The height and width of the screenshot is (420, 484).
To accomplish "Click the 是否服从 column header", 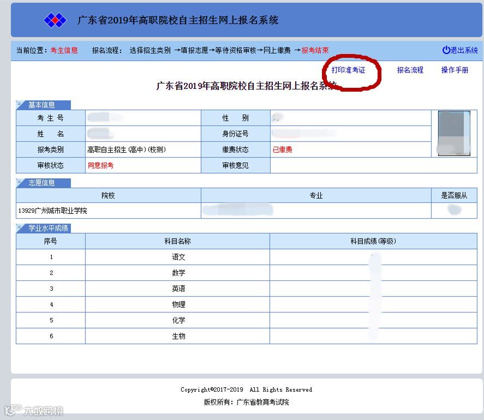I will pos(454,195).
